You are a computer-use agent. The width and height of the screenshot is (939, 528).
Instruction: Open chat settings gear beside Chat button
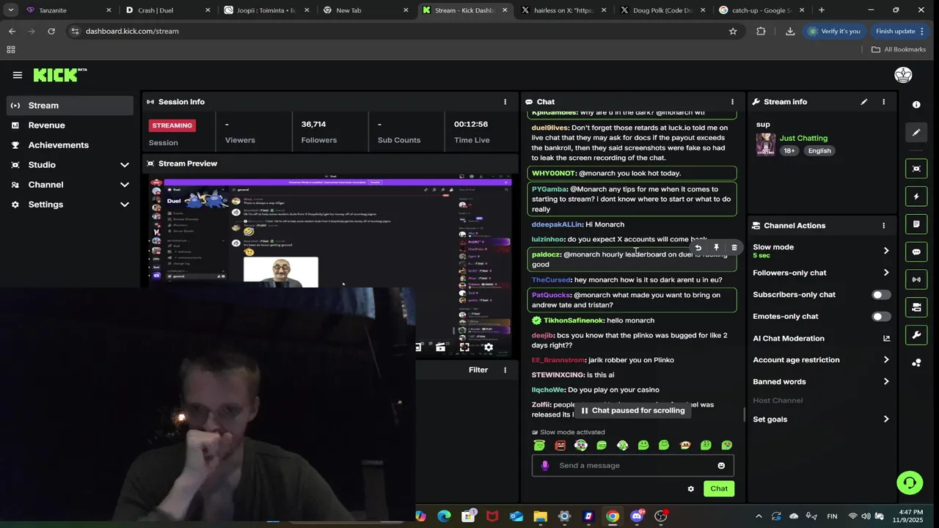pyautogui.click(x=690, y=489)
